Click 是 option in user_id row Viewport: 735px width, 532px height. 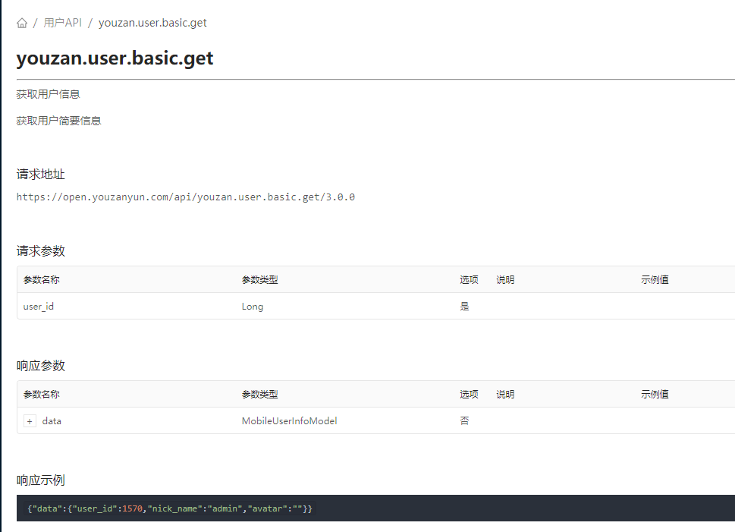click(x=464, y=307)
